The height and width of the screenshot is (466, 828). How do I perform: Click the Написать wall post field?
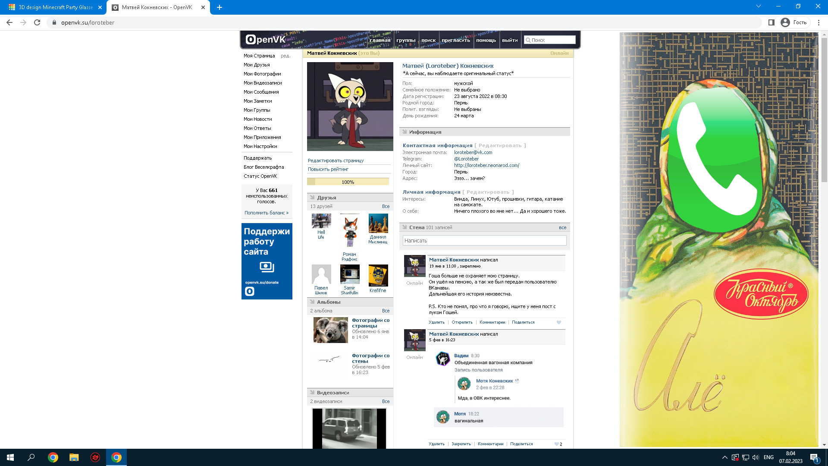coord(484,241)
